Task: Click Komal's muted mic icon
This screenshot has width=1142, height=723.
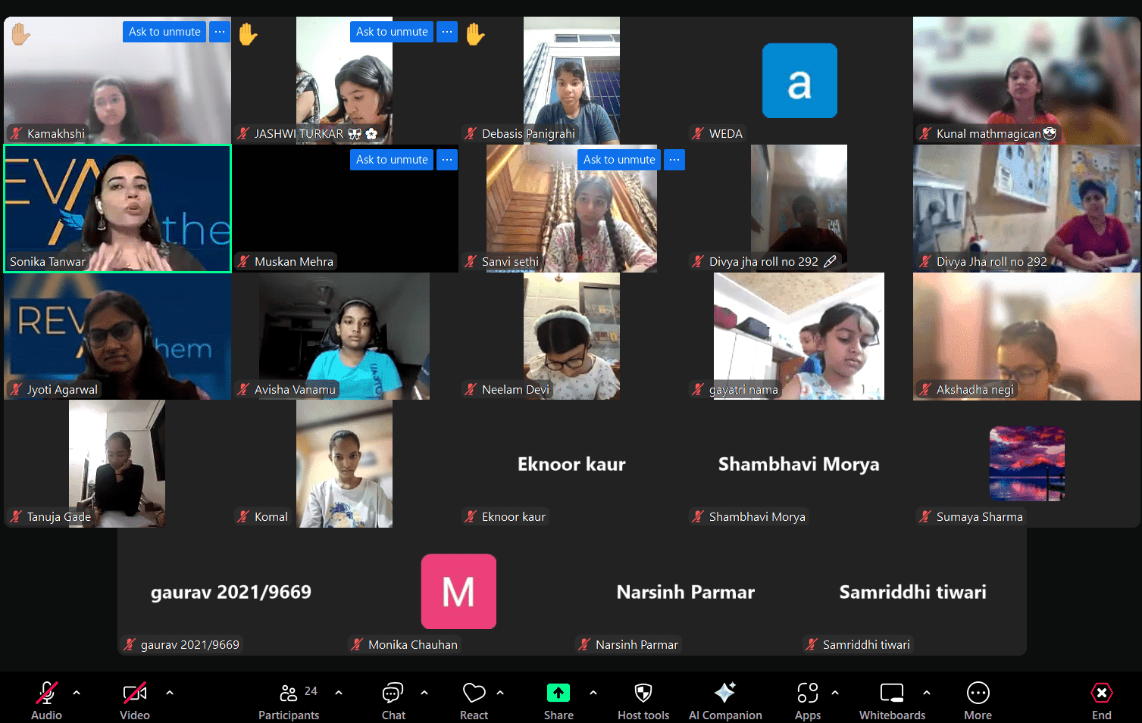Action: pos(244,517)
